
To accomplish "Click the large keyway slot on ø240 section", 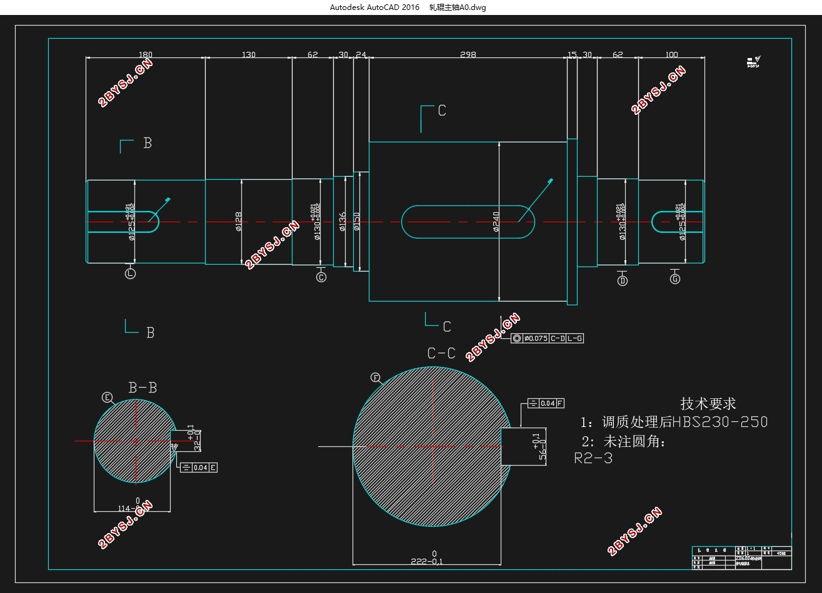I will click(468, 222).
